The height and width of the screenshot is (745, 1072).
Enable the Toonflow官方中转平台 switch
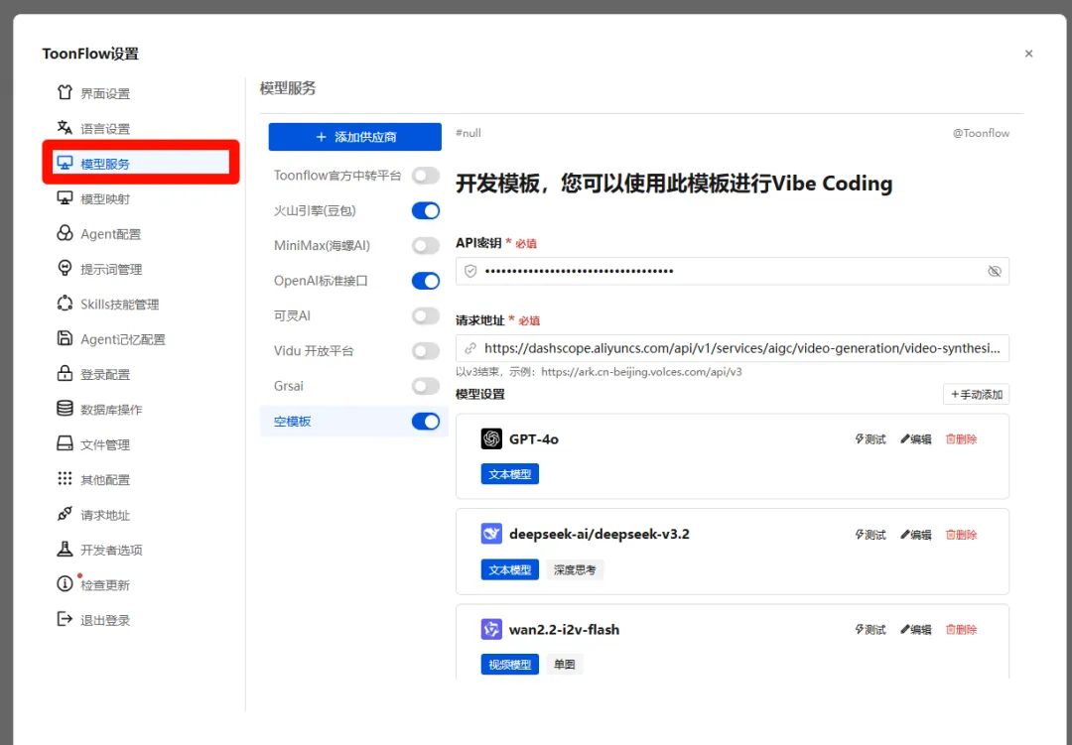click(425, 176)
